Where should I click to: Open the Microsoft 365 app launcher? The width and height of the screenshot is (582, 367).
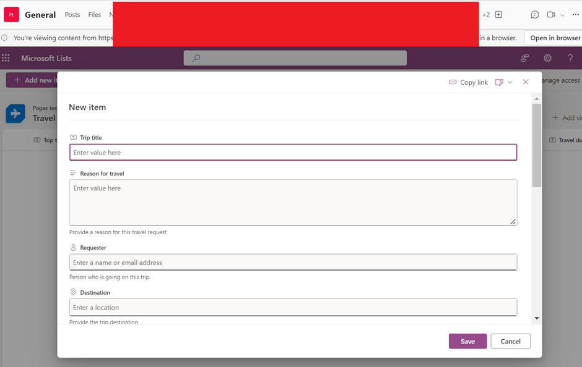pos(6,58)
